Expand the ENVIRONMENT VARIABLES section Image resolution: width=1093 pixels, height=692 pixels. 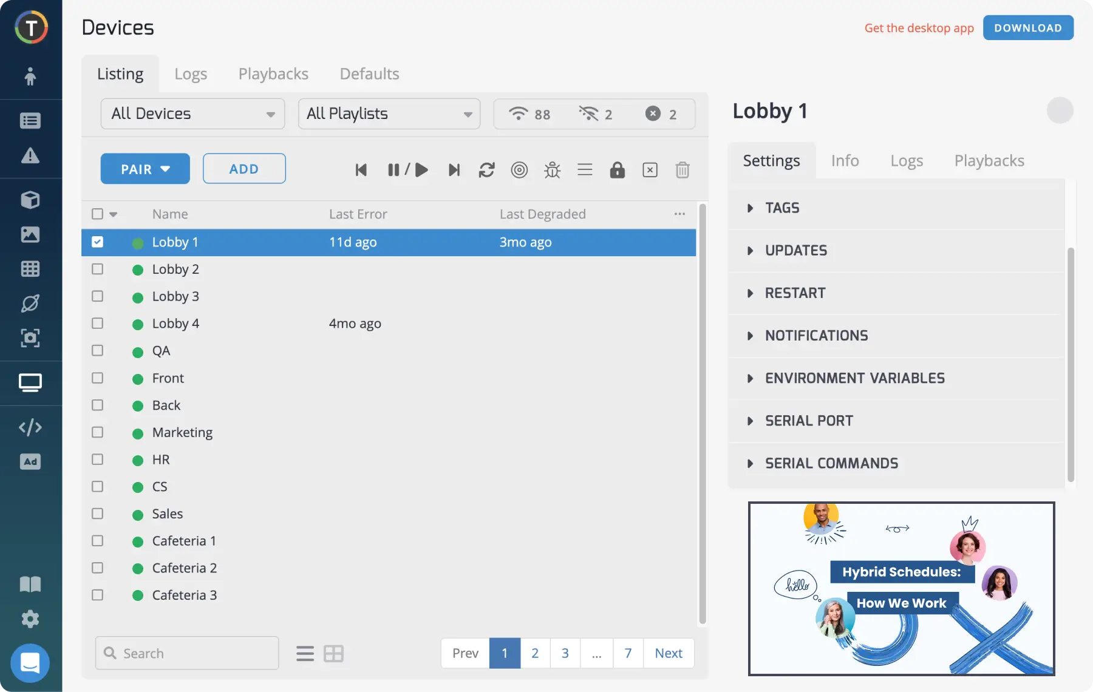854,378
